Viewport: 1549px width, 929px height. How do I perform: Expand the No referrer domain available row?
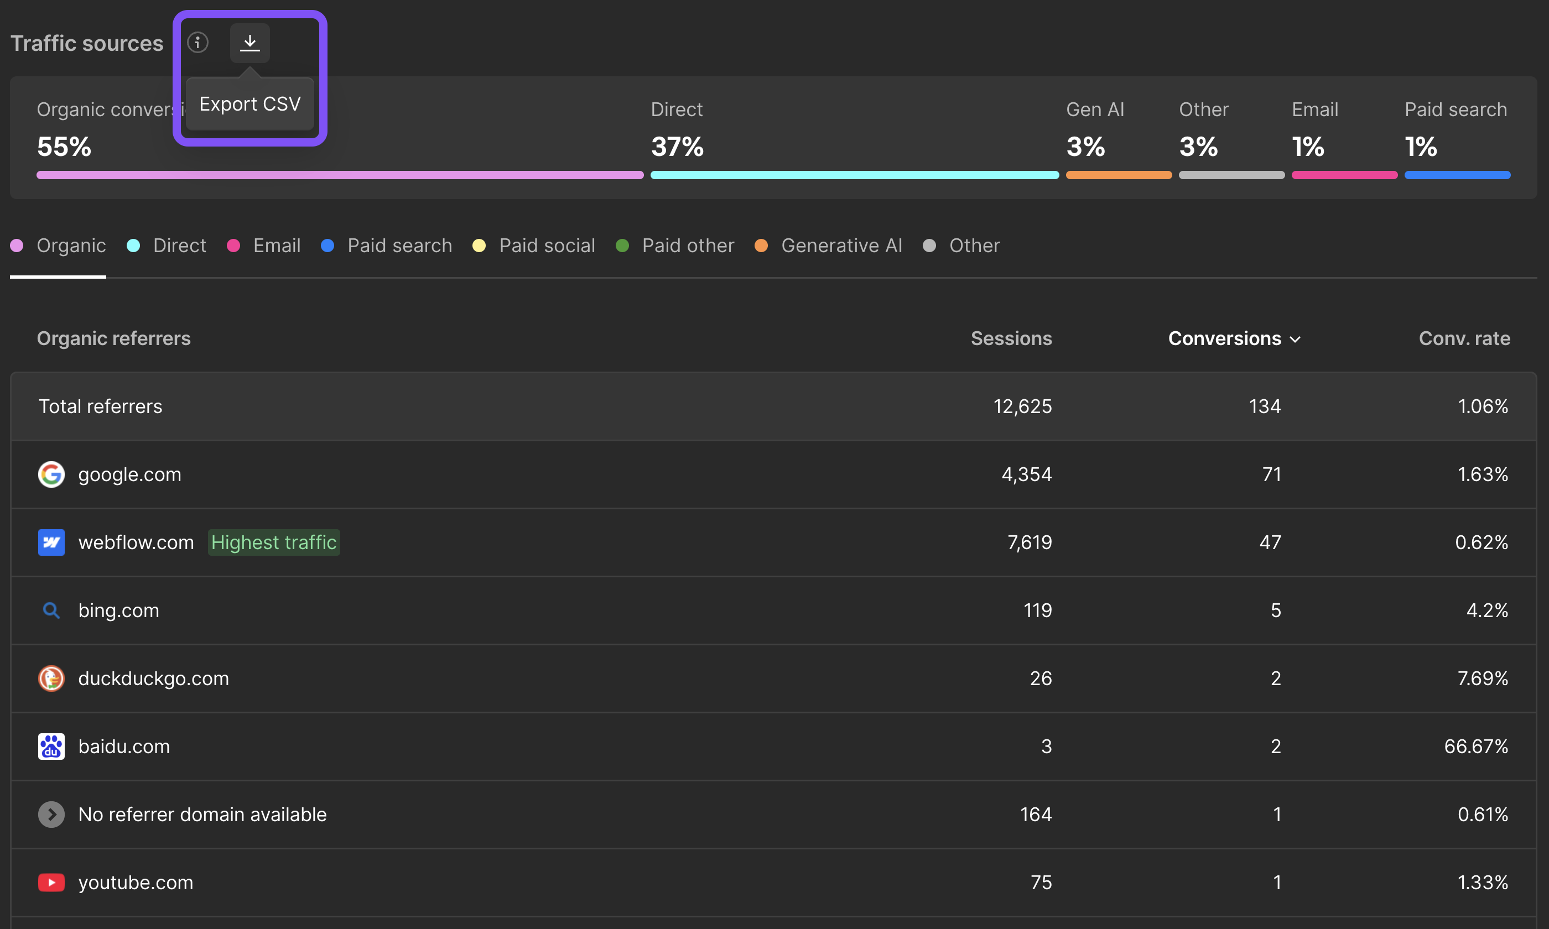click(x=51, y=815)
